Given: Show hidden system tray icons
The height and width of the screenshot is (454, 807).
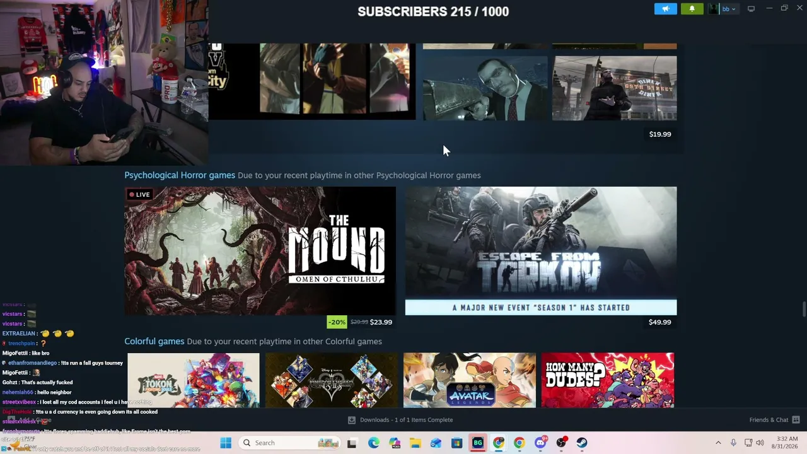Looking at the screenshot, I should [x=718, y=443].
